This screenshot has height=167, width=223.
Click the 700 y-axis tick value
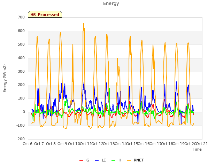21,17
